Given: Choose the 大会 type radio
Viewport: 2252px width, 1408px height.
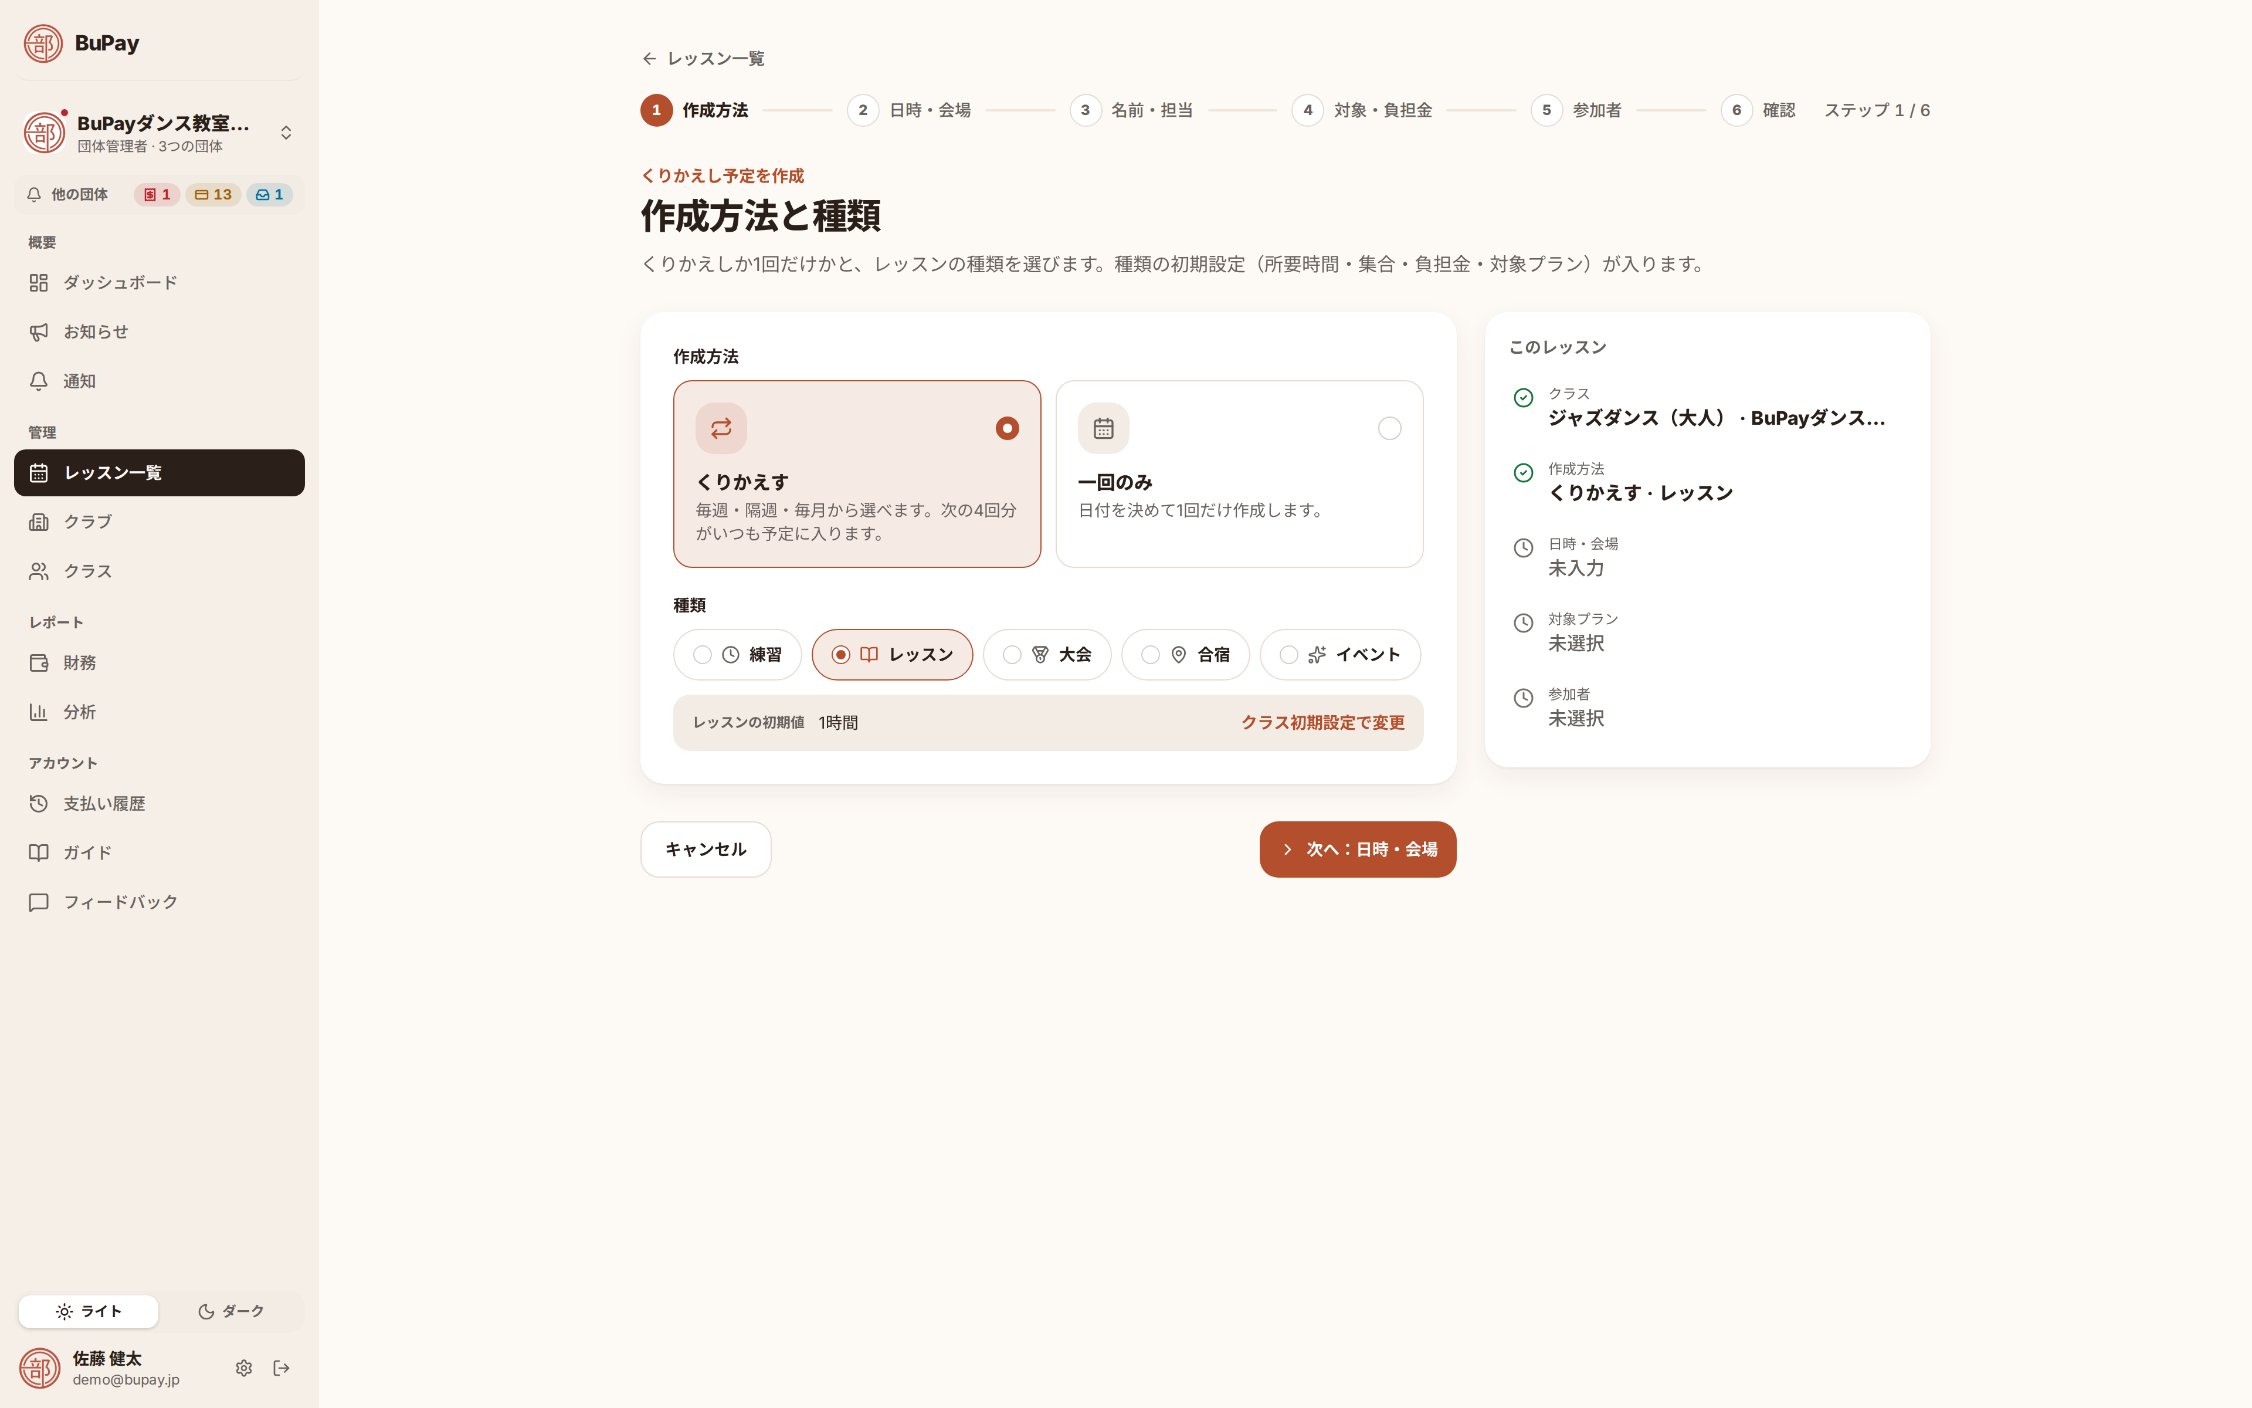Looking at the screenshot, I should [1047, 655].
